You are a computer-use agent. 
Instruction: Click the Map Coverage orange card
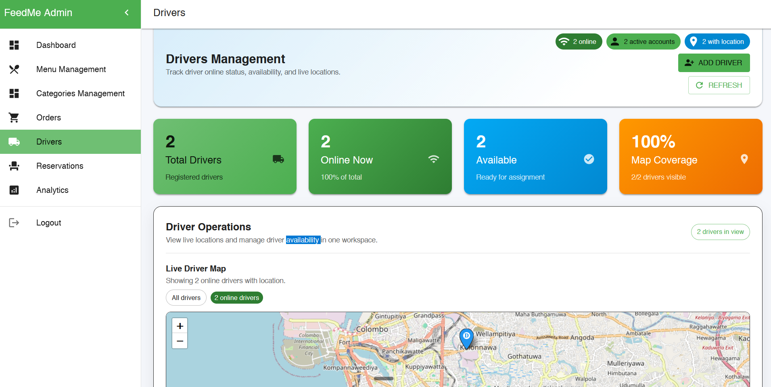690,156
